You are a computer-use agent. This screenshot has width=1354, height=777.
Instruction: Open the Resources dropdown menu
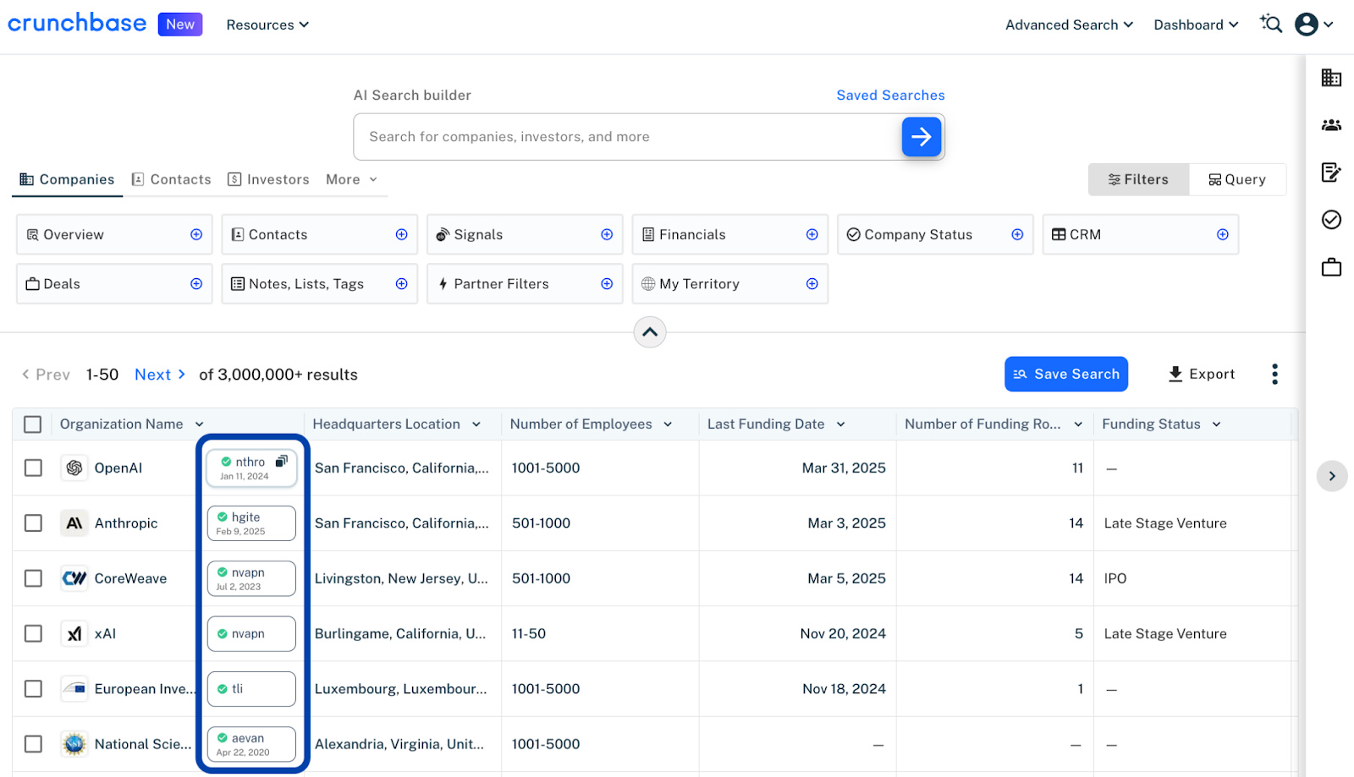point(267,25)
